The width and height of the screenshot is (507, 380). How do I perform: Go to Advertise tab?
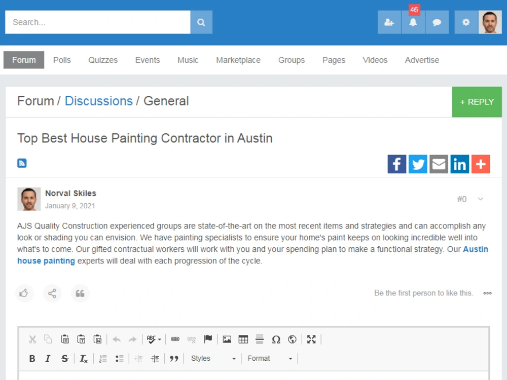pyautogui.click(x=422, y=60)
